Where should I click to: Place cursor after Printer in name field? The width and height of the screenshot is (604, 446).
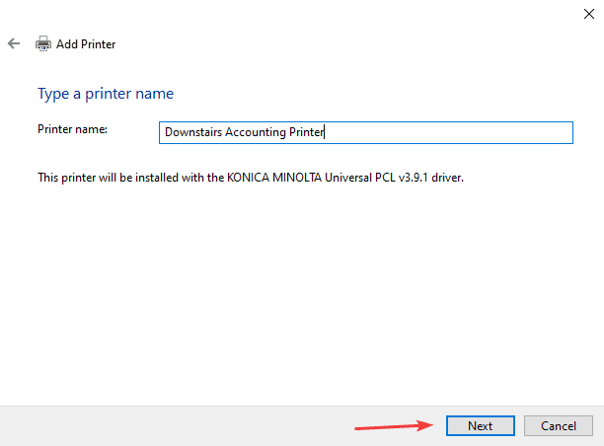tap(326, 133)
